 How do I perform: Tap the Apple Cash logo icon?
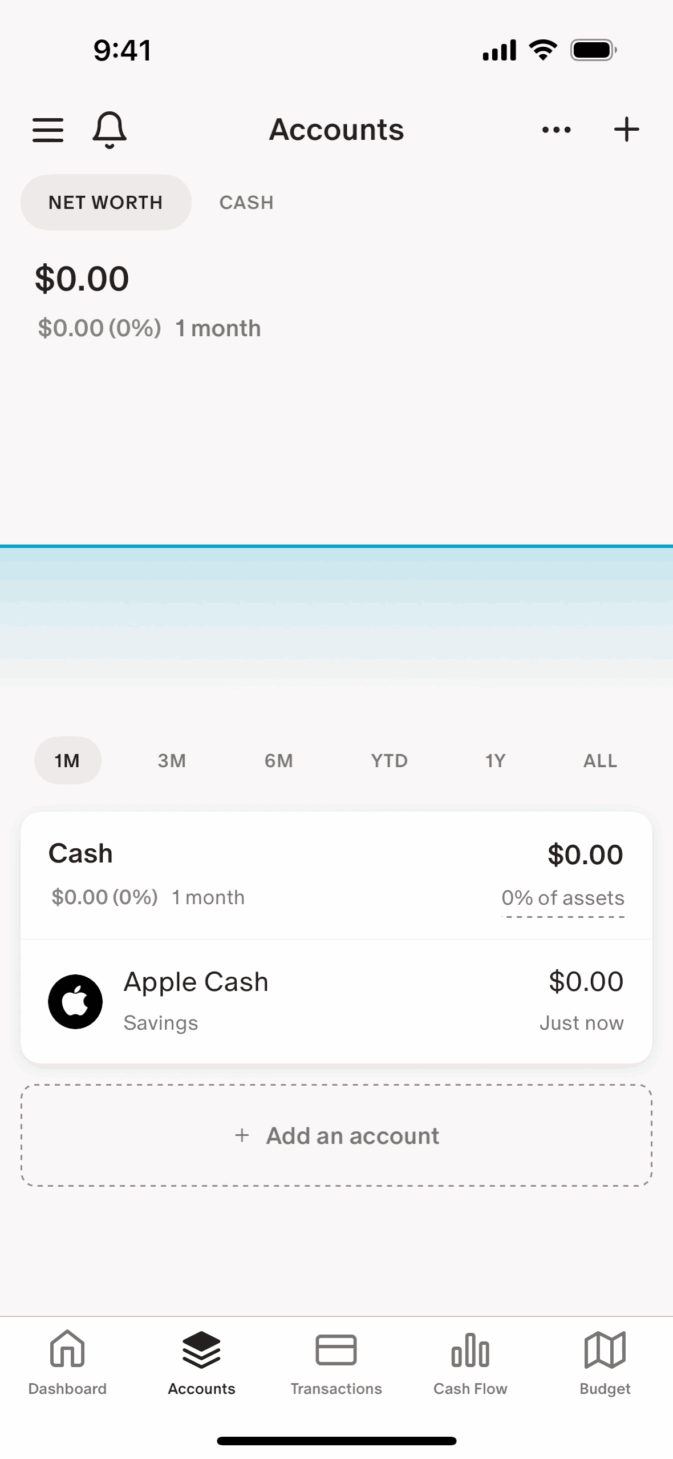[75, 1001]
